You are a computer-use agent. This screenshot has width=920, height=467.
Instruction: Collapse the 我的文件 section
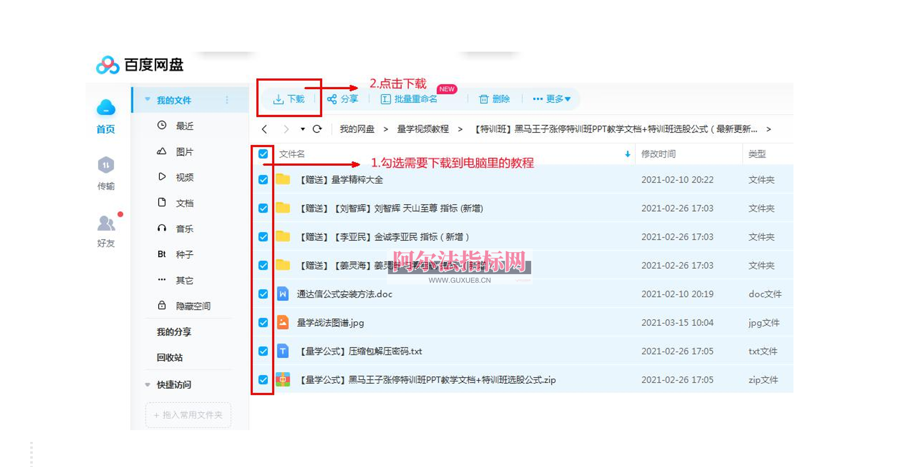pos(148,99)
